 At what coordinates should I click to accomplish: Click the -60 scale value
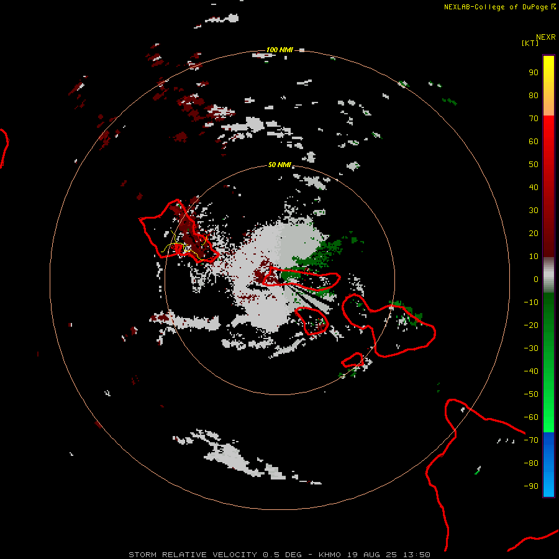click(x=531, y=417)
